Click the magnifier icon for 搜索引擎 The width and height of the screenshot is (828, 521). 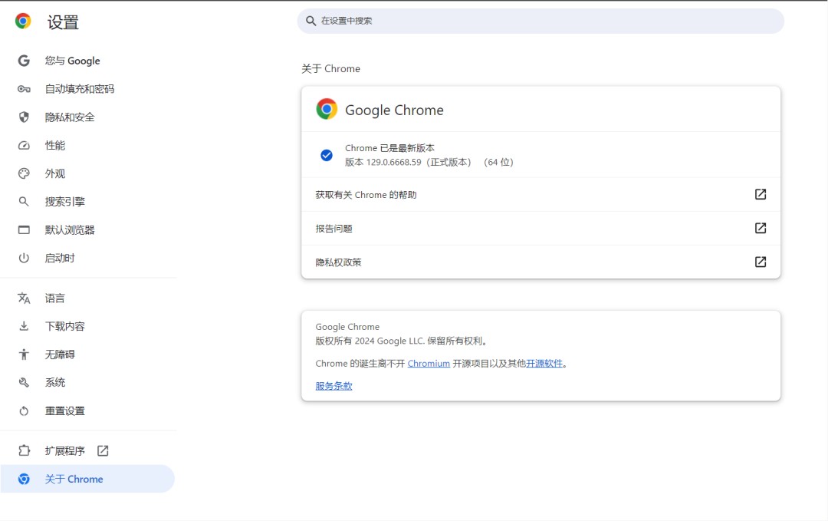coord(24,201)
